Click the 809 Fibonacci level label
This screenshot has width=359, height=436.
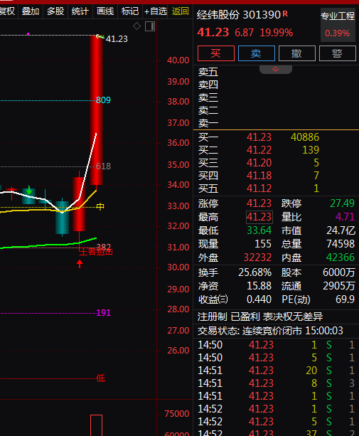point(103,100)
